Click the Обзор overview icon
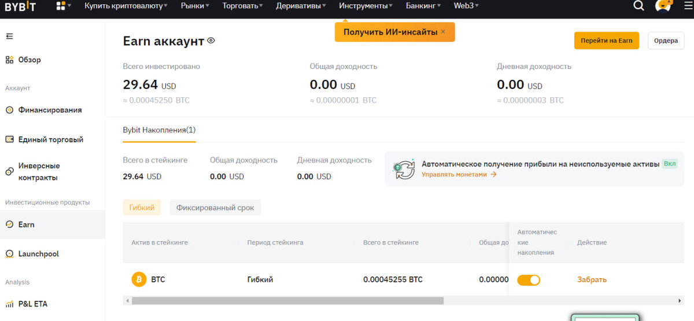The height and width of the screenshot is (321, 694). point(9,60)
